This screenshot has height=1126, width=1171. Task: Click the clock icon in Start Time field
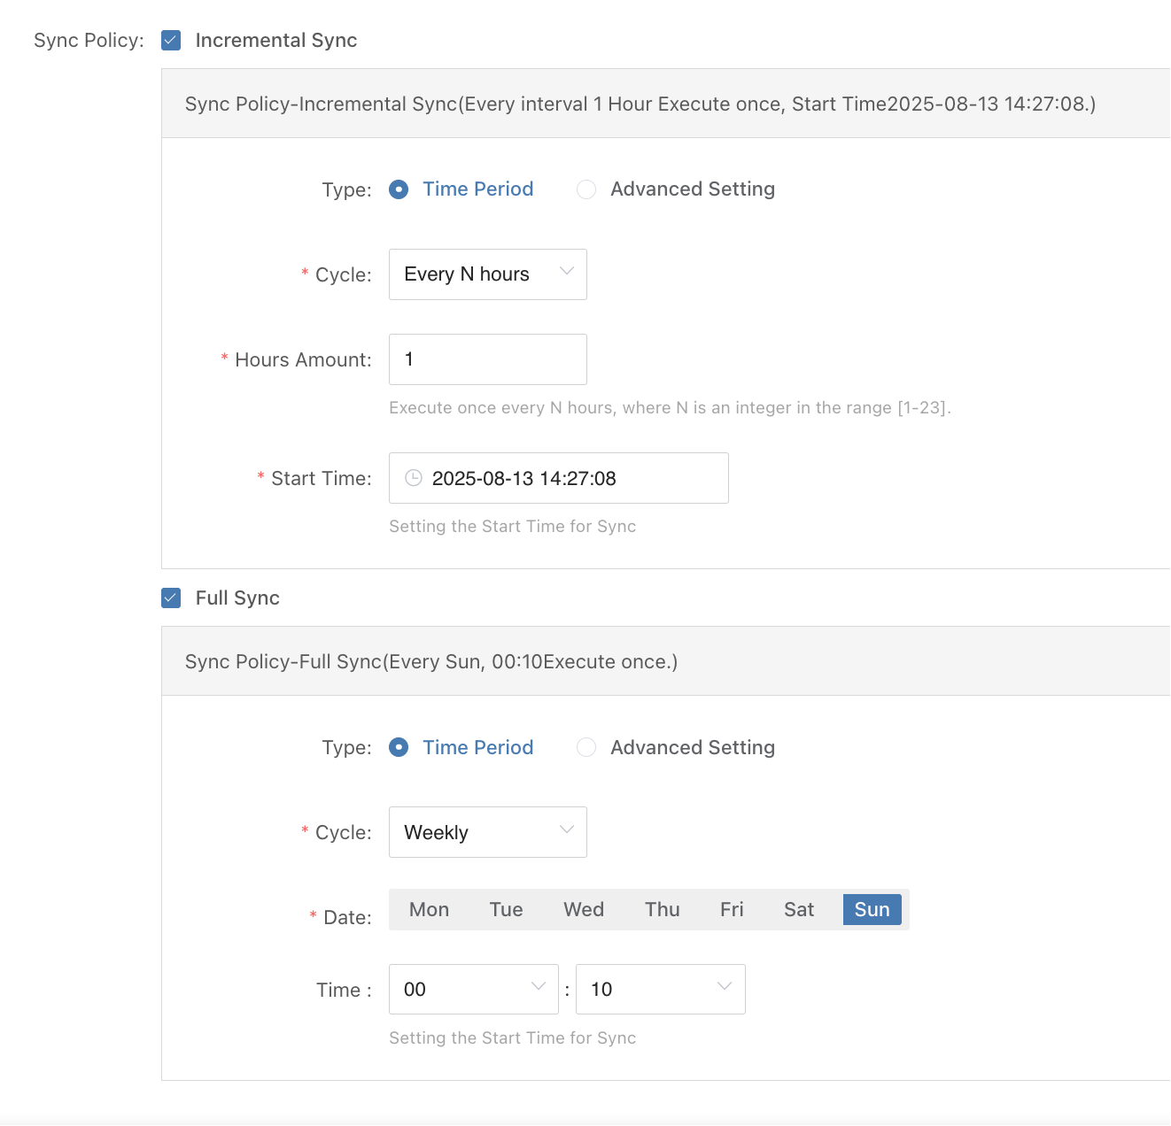click(x=413, y=478)
